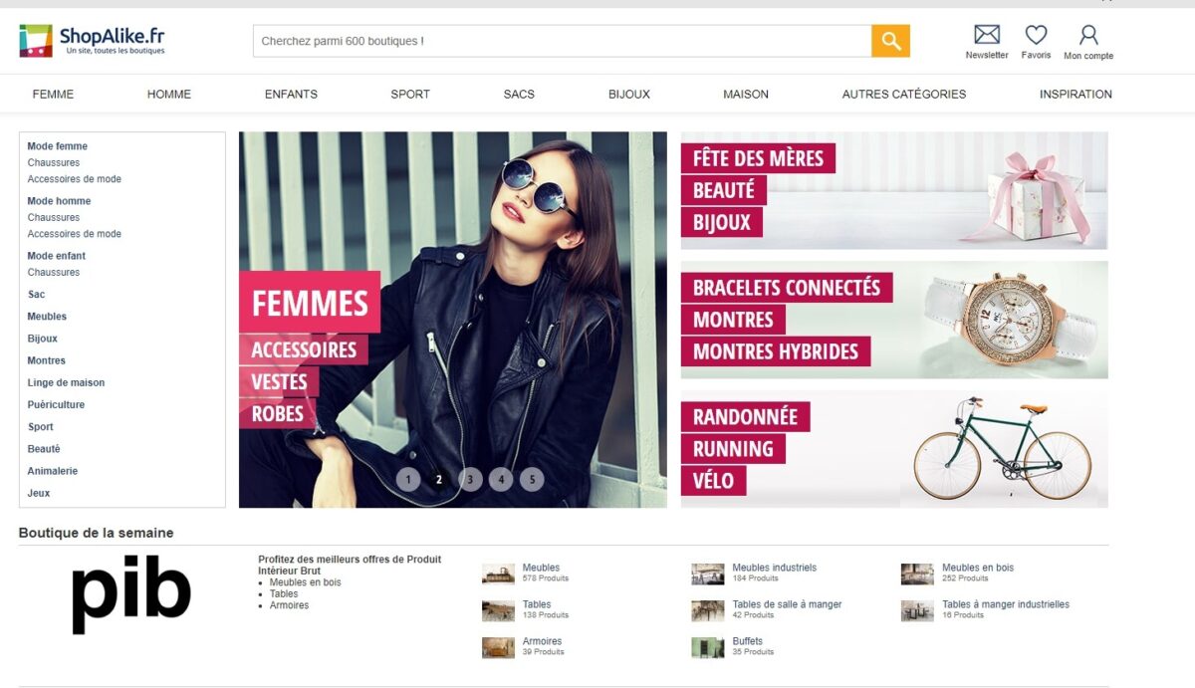This screenshot has height=688, width=1195.
Task: Go to the SPORT menu item
Action: [x=409, y=95]
